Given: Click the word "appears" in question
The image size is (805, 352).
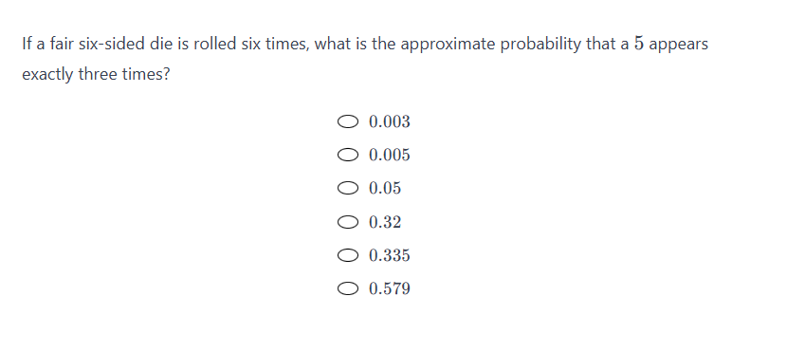Looking at the screenshot, I should tap(678, 46).
